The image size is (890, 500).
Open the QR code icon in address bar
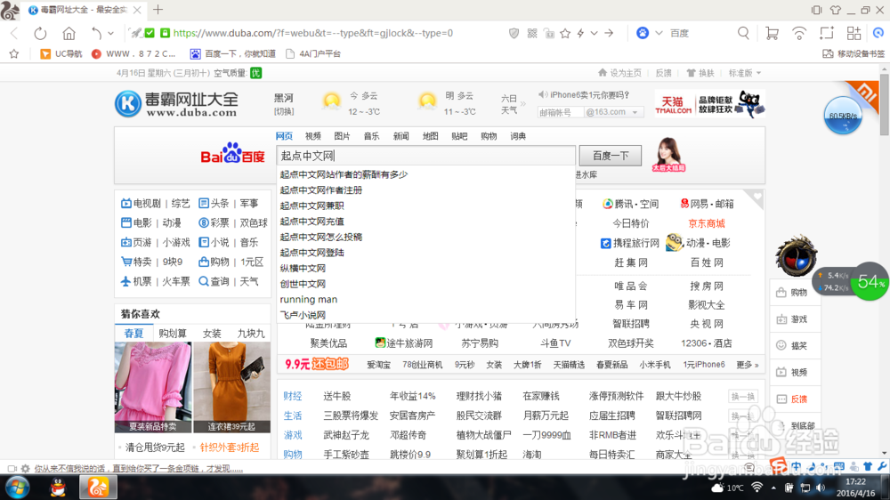(532, 34)
